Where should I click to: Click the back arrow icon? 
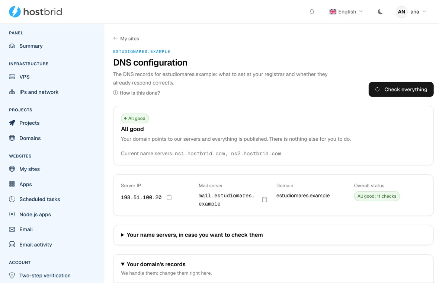point(115,38)
